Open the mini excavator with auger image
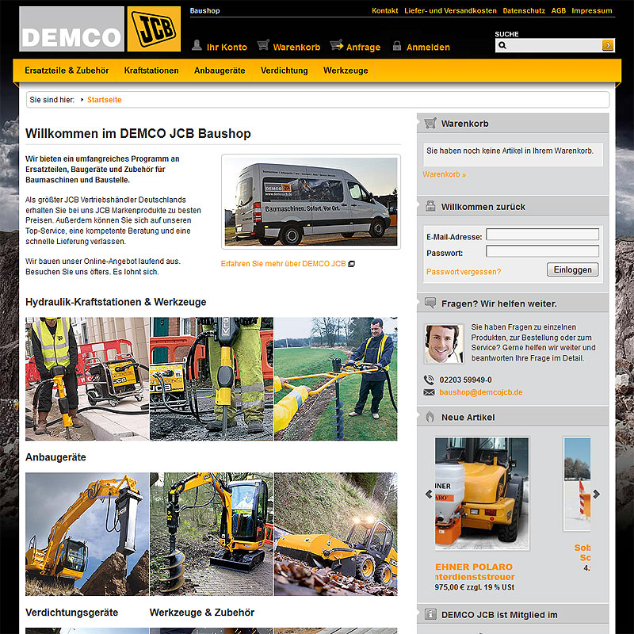This screenshot has height=634, width=634. tap(212, 533)
